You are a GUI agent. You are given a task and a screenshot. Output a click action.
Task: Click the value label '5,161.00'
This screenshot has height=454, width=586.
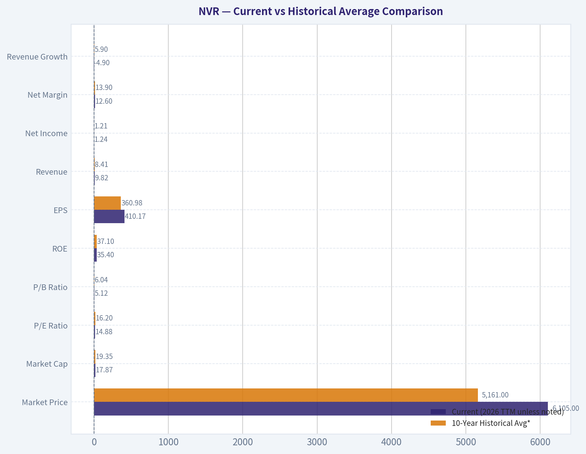tap(495, 395)
